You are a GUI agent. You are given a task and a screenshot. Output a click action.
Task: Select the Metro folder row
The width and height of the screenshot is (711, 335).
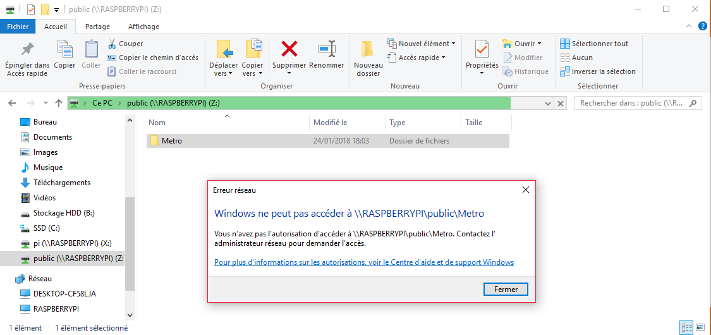click(x=328, y=141)
